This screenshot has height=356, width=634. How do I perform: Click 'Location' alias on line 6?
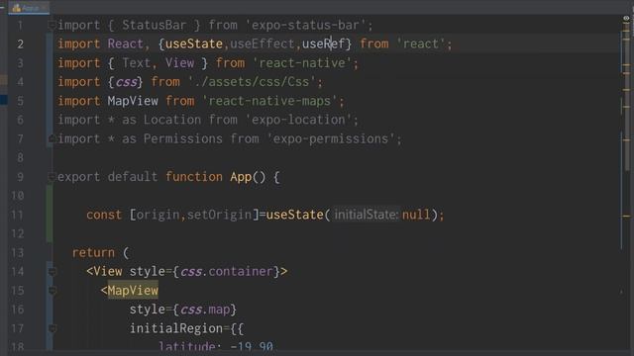pos(172,120)
